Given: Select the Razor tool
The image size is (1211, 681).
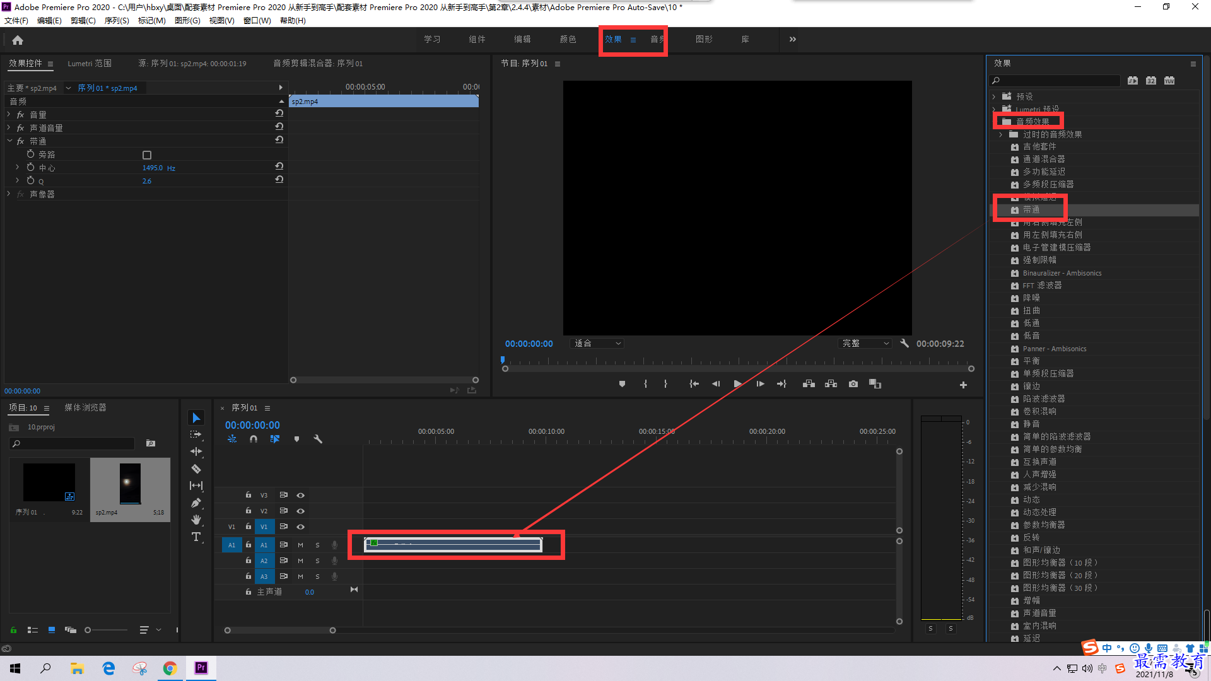Looking at the screenshot, I should (196, 469).
